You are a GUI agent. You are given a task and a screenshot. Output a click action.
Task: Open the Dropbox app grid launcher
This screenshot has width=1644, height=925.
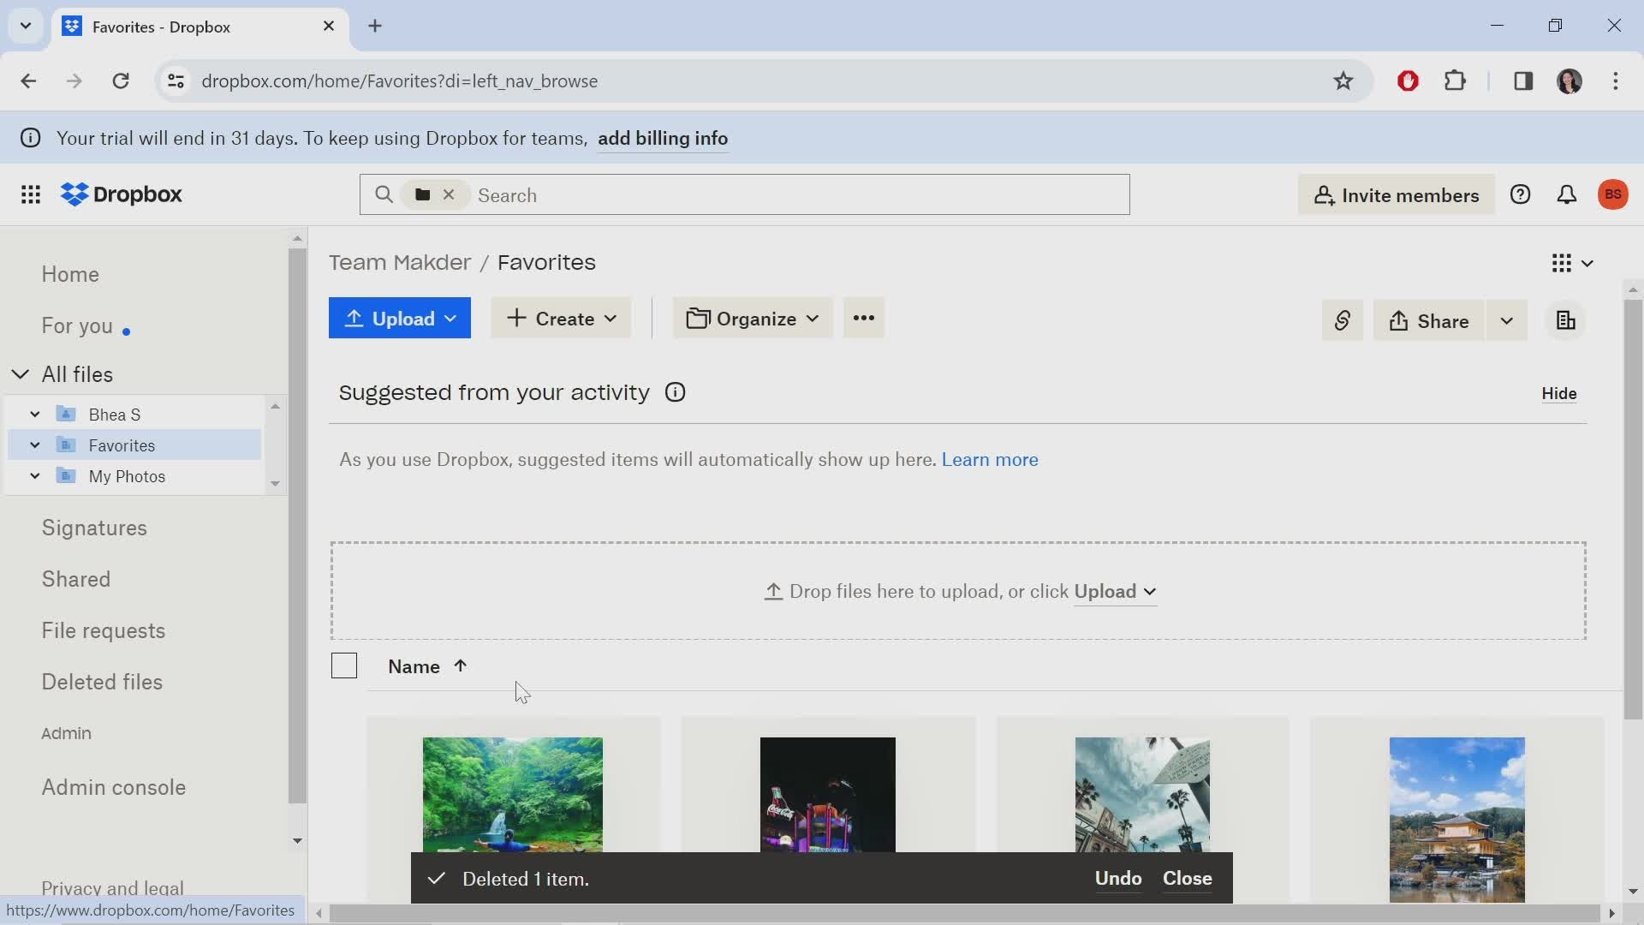tap(31, 195)
